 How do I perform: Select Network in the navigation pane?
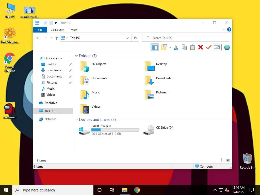[x=50, y=119]
